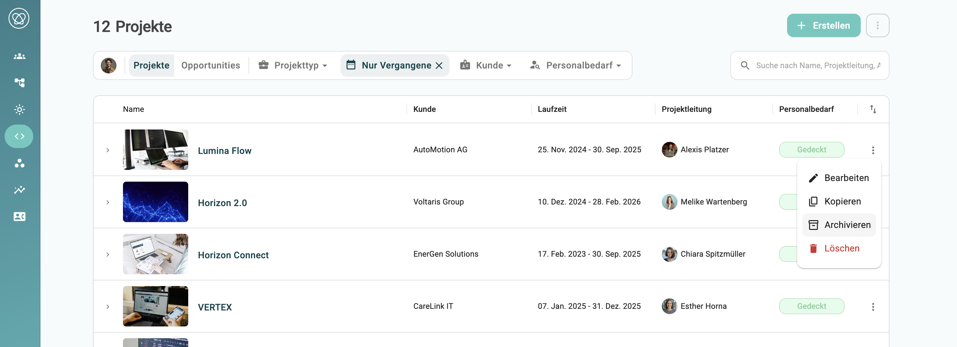
Task: Click the AutoMotion AG customer cell
Action: [440, 150]
